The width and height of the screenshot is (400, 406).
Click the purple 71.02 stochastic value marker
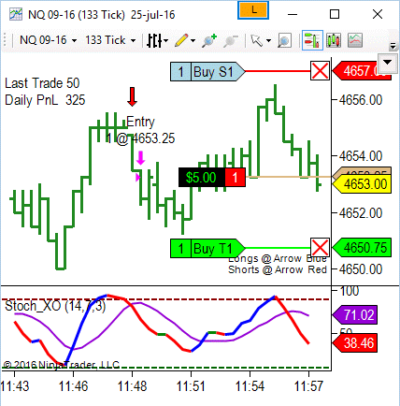pos(355,314)
